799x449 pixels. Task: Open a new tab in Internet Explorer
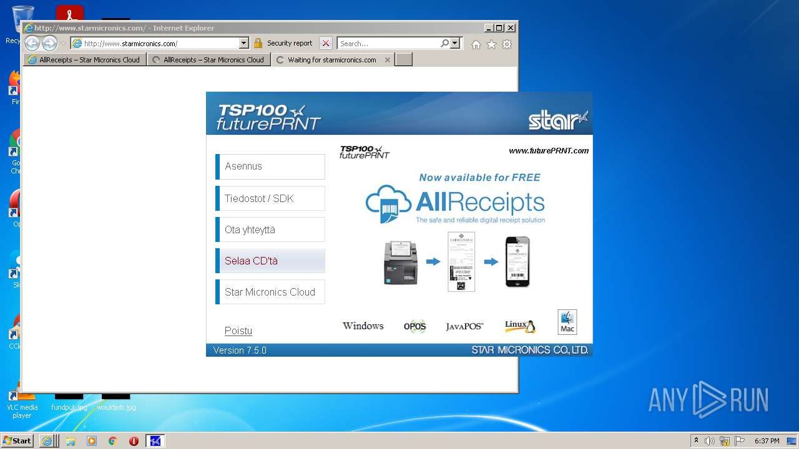[x=404, y=60]
